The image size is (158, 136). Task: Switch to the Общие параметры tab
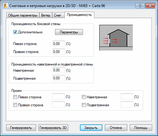tap(23, 15)
